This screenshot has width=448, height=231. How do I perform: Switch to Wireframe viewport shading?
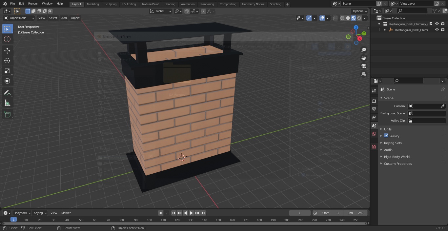[x=342, y=18]
